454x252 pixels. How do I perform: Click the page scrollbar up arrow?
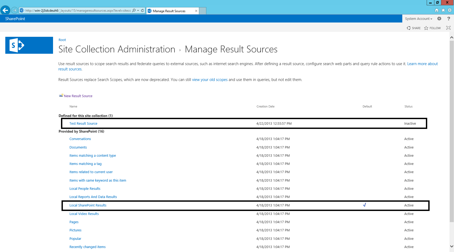pos(452,38)
